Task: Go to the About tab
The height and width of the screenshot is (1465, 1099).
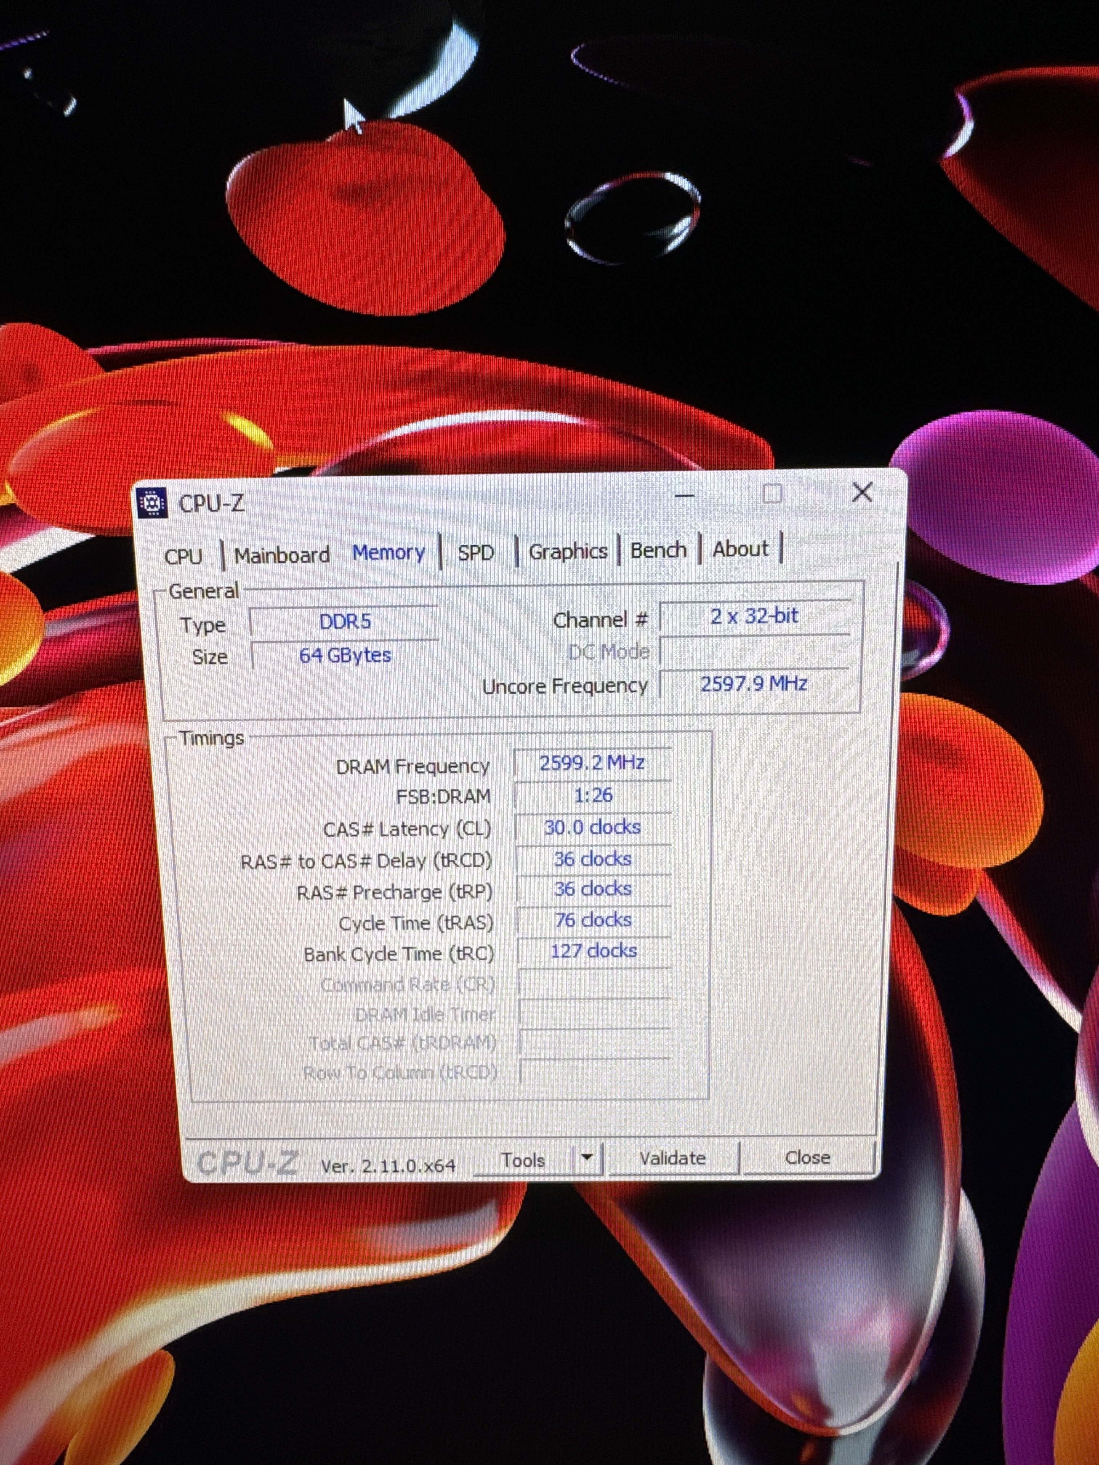Action: [740, 549]
